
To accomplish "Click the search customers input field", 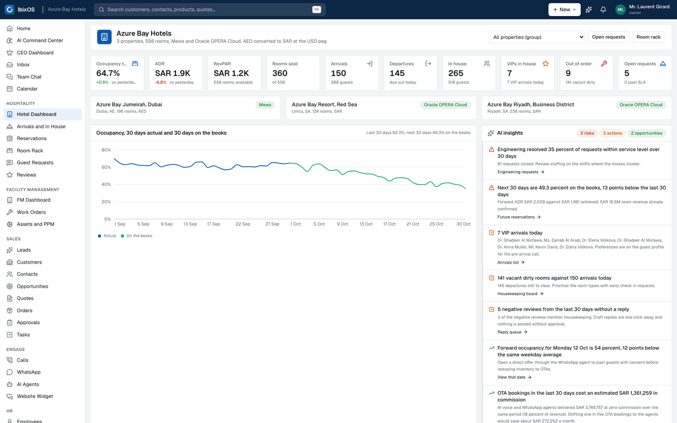I will coord(210,9).
